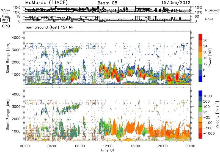Image resolution: width=220 pixels, height=152 pixels.
Task: Click the "18" frequency tick label
Action: tap(18, 16)
